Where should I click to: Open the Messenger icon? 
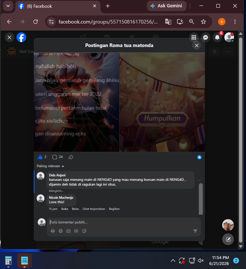pyautogui.click(x=205, y=37)
